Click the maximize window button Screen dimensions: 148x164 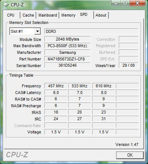point(125,3)
